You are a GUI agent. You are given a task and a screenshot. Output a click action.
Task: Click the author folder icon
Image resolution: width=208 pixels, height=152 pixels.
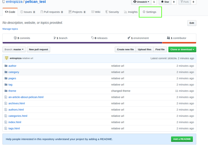(6, 66)
